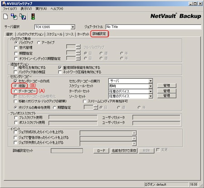Click the 詳細設定セット name field
The width and height of the screenshot is (204, 188).
67,151
